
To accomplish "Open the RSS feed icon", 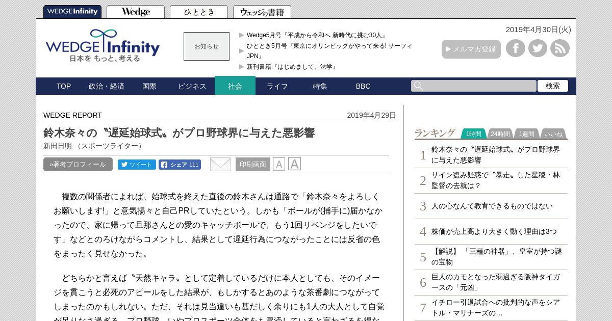I will point(560,48).
